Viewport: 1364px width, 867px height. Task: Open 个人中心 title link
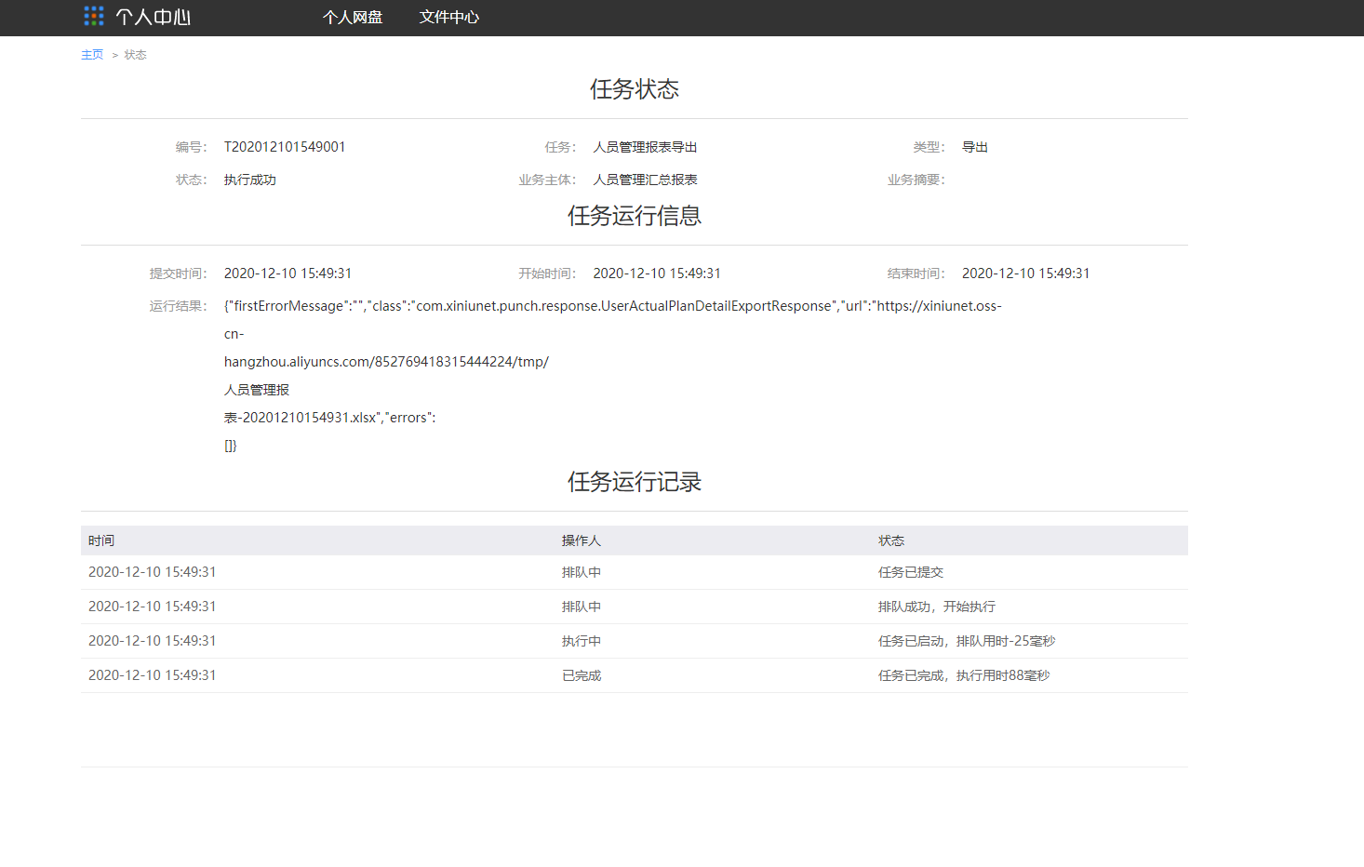154,17
